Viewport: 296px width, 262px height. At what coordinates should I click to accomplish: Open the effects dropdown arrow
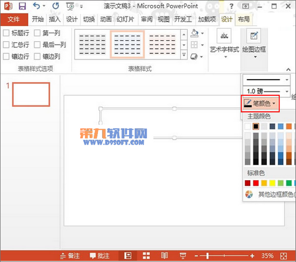202,56
